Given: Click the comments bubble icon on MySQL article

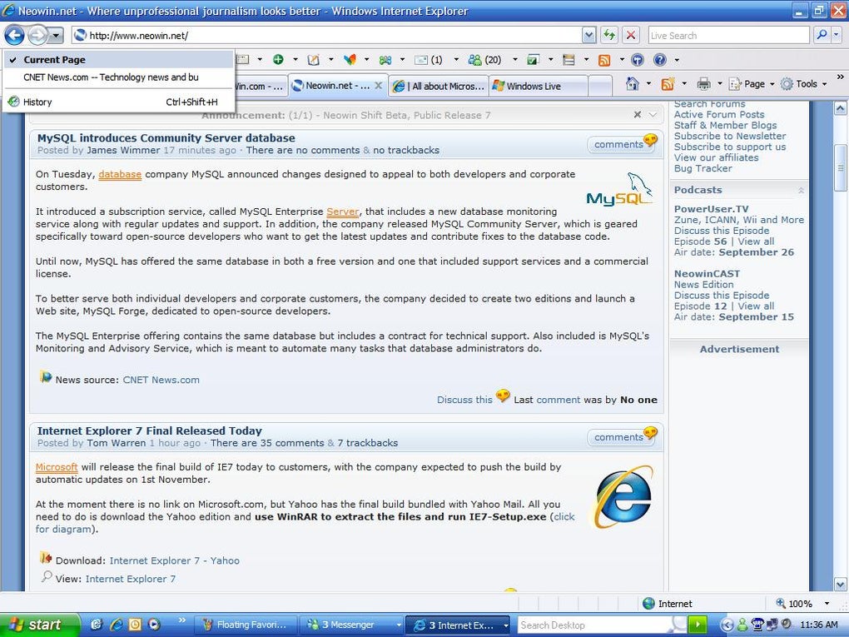Looking at the screenshot, I should click(x=650, y=140).
